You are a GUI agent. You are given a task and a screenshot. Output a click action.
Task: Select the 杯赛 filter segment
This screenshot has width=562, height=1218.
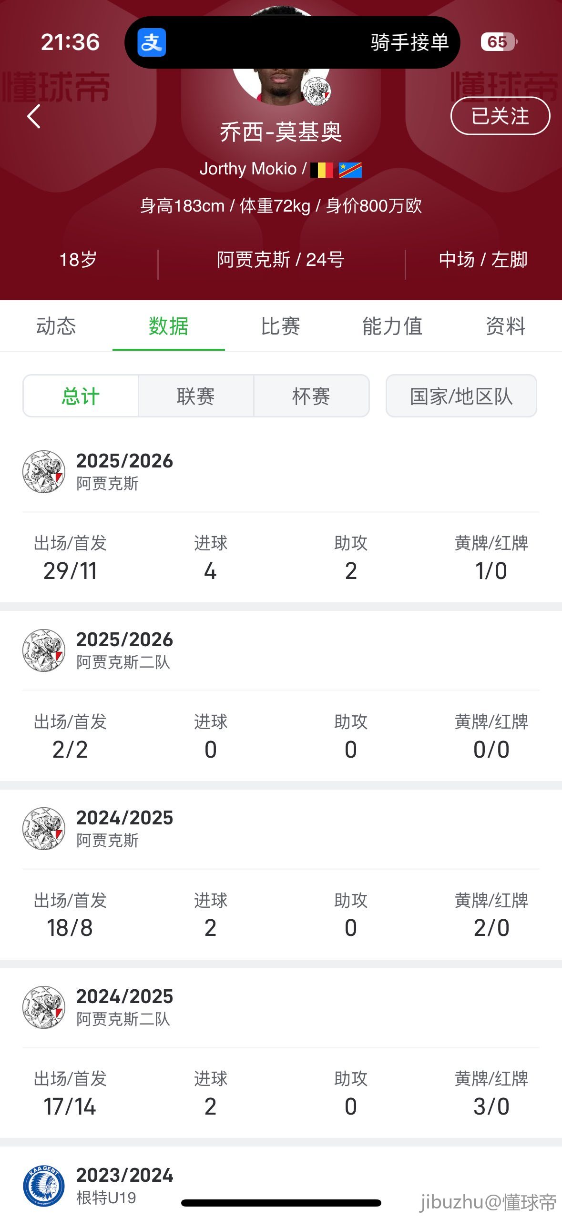[311, 396]
